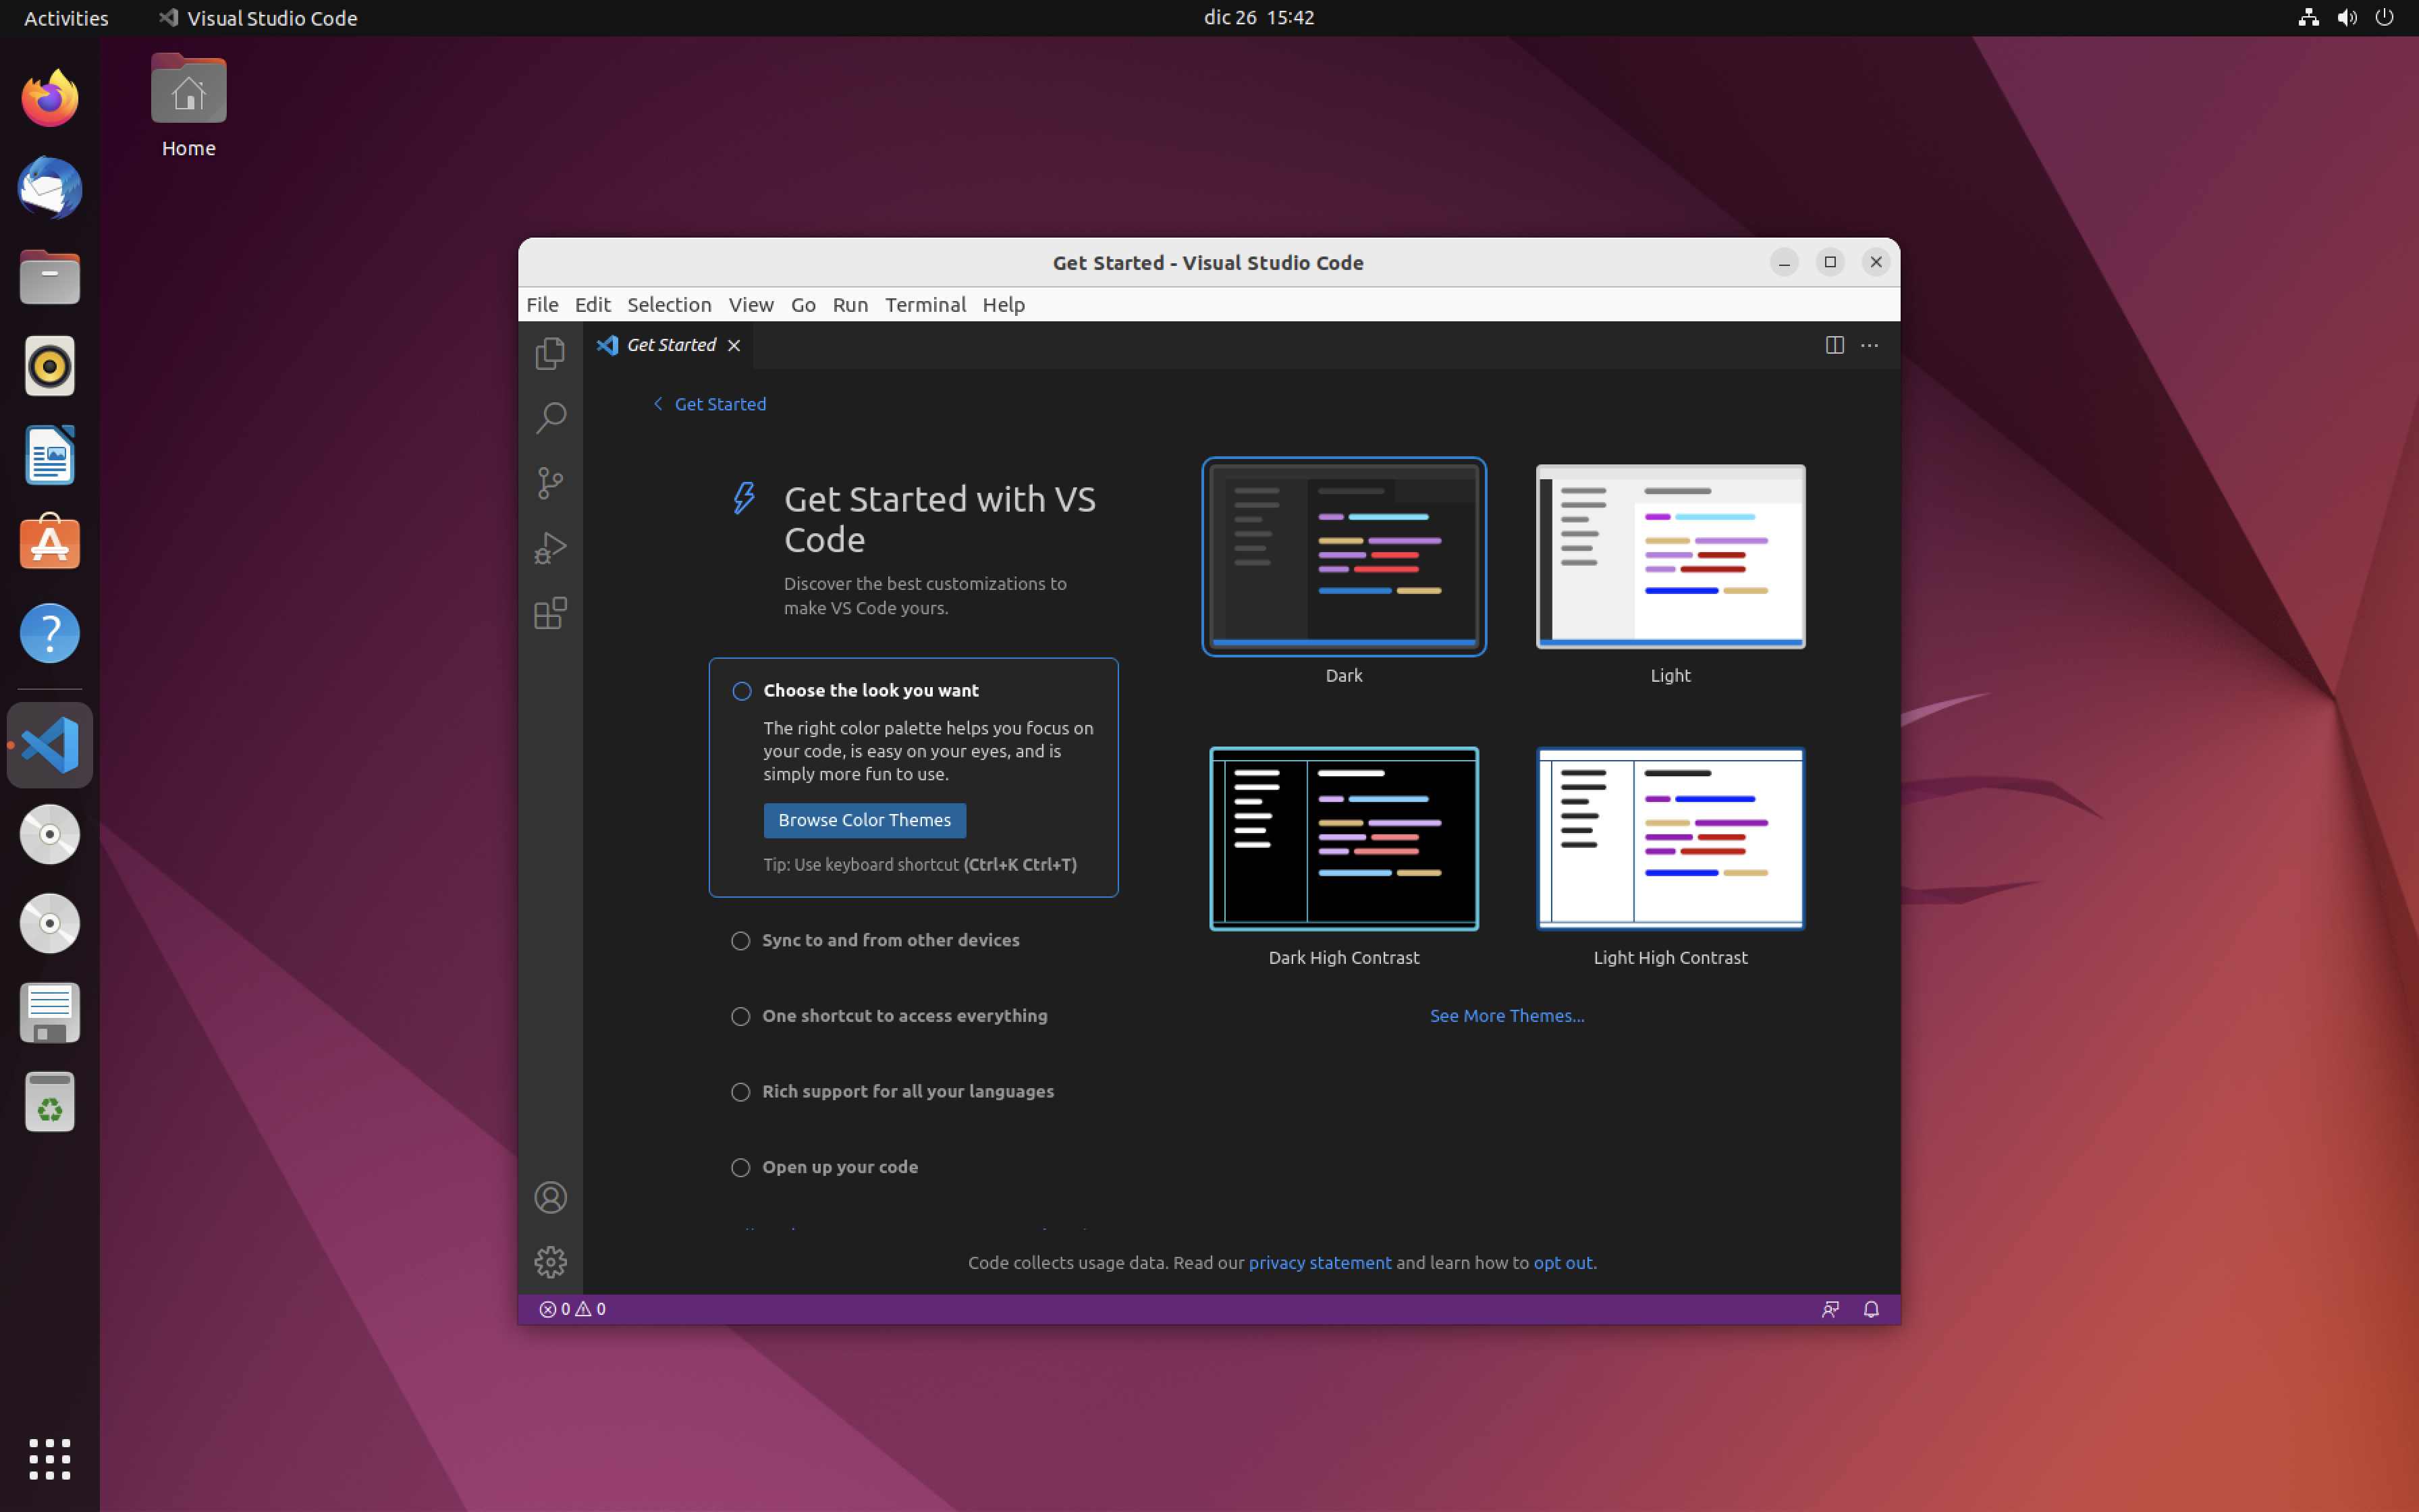The height and width of the screenshot is (1512, 2419).
Task: Toggle the 'Sync to and from other devices' circle
Action: point(740,941)
